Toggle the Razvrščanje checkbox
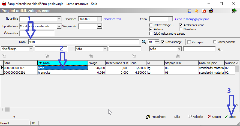240x126 pixels. (163, 42)
